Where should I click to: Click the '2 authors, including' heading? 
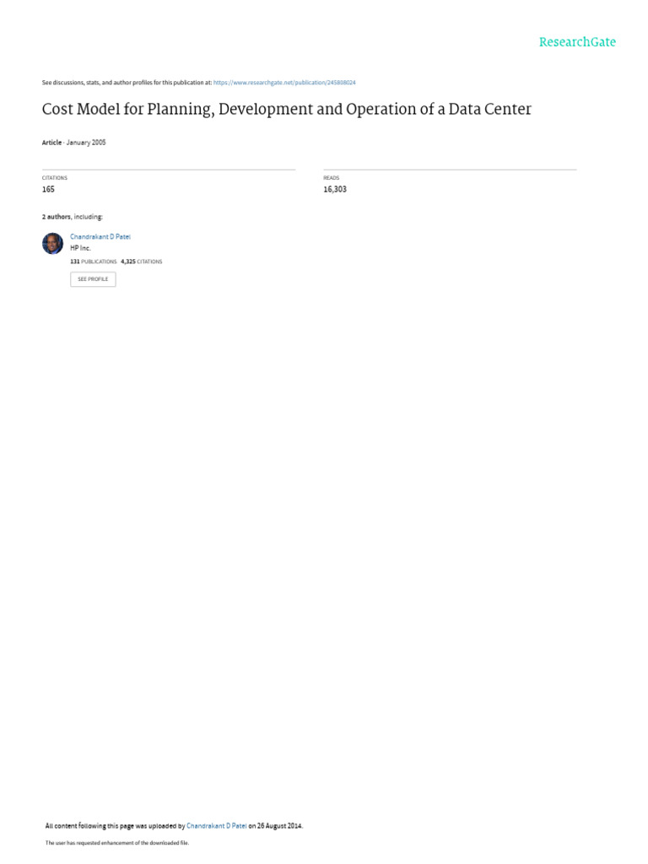pyautogui.click(x=73, y=217)
